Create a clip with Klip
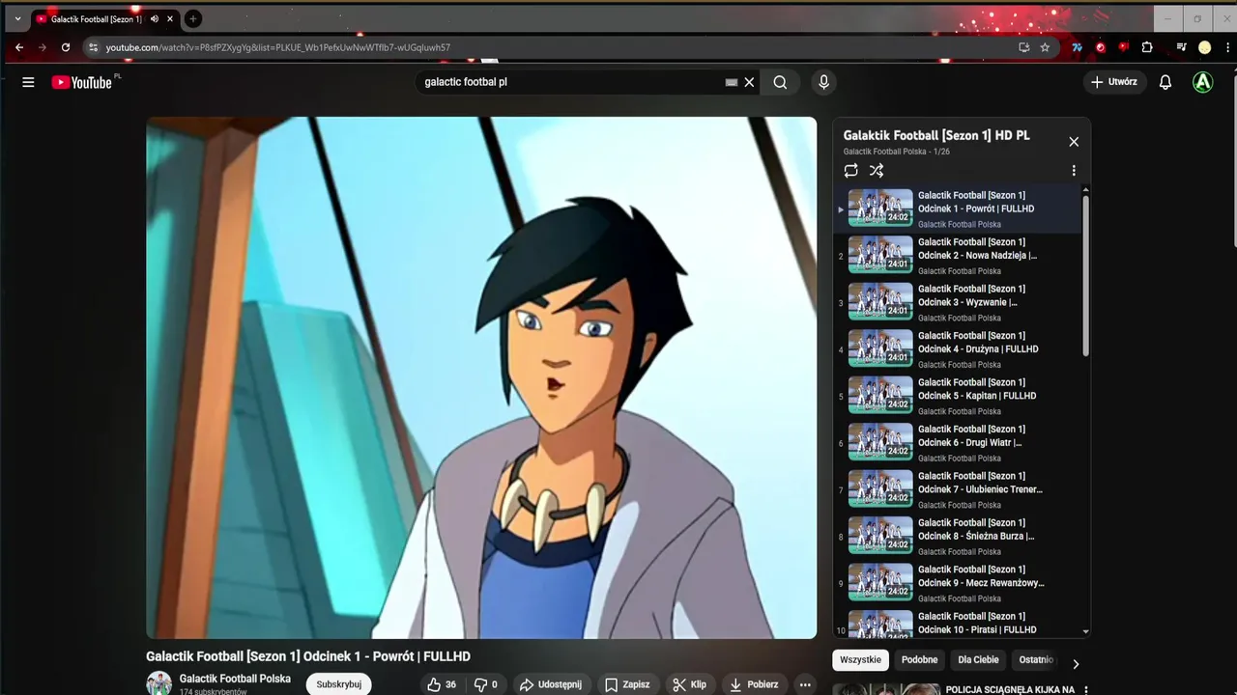Screen dimensions: 1237x695 pos(690,684)
